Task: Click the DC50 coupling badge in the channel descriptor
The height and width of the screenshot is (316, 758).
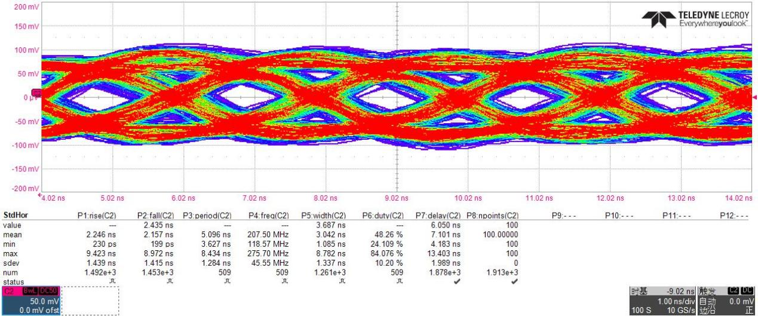Action: (48, 291)
